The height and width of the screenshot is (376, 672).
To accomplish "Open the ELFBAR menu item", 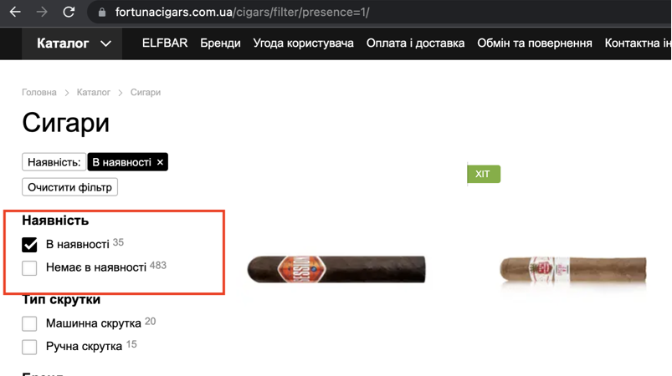I will click(165, 43).
